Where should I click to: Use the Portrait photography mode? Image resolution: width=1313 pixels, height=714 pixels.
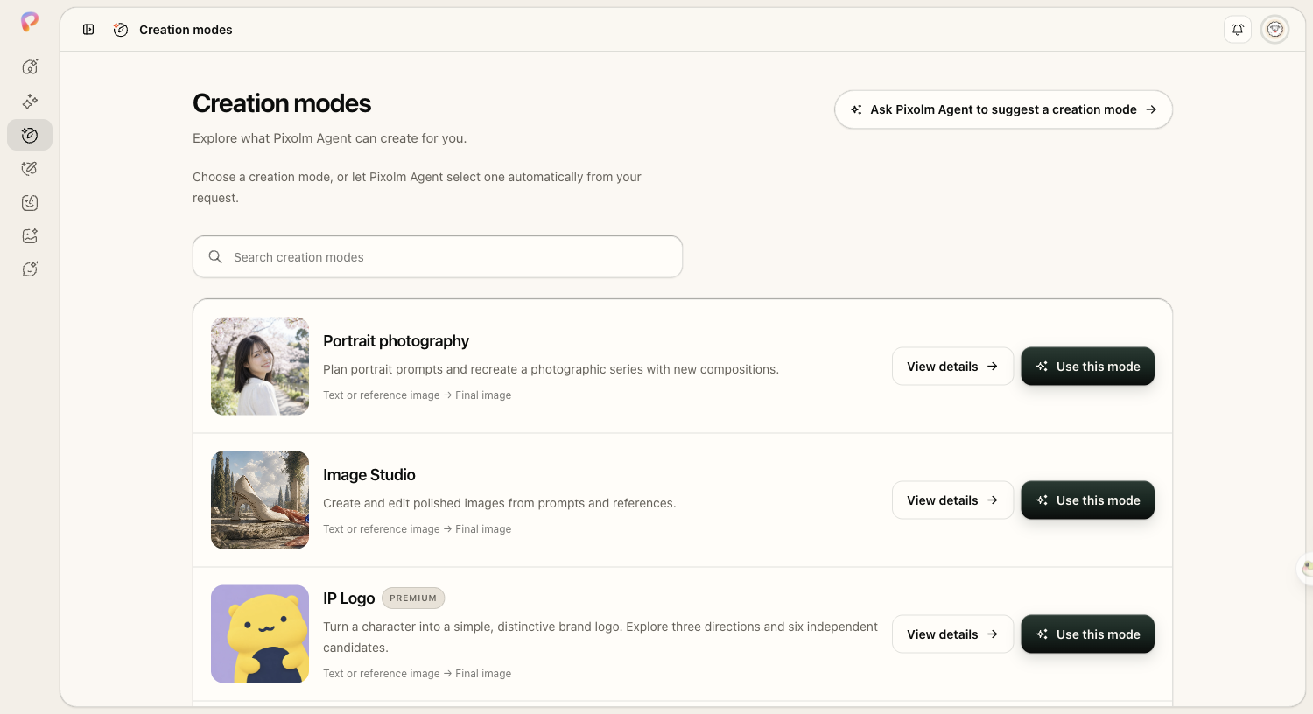(x=1088, y=367)
